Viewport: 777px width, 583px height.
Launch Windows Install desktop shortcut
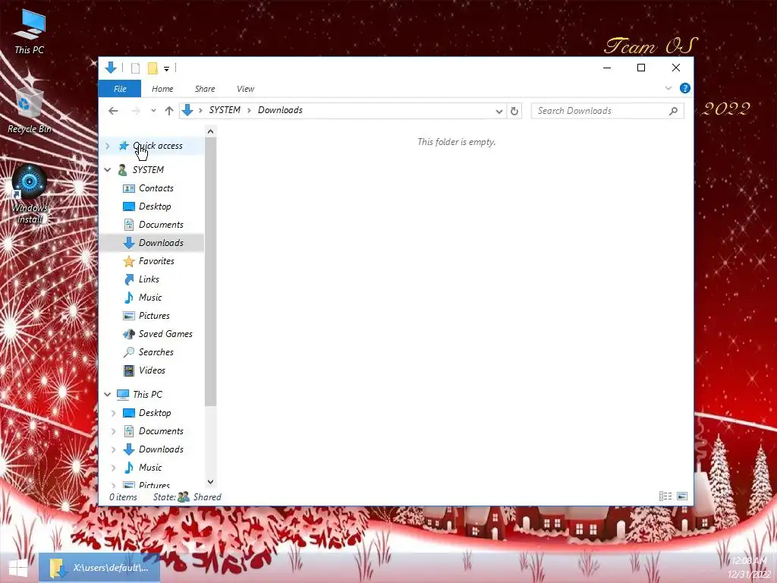pyautogui.click(x=30, y=194)
